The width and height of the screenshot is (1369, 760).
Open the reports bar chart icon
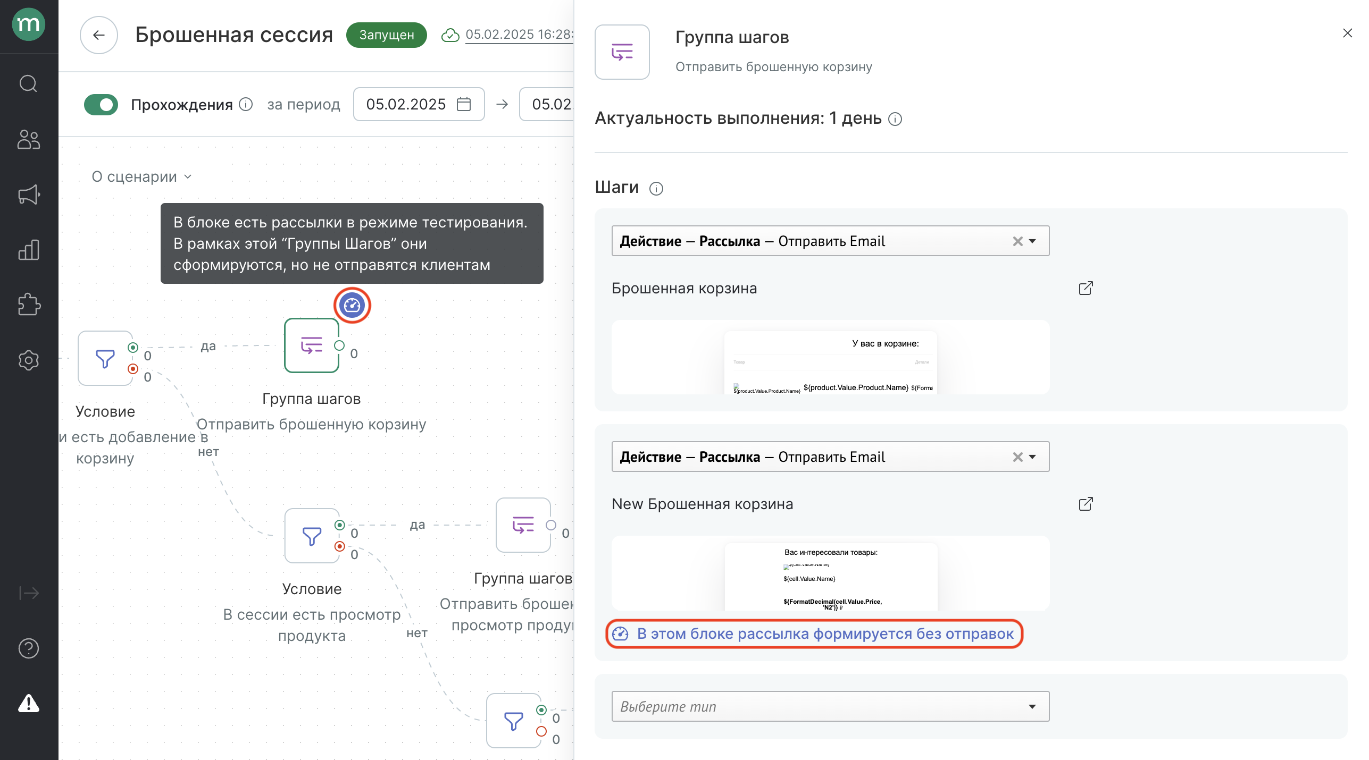click(29, 250)
